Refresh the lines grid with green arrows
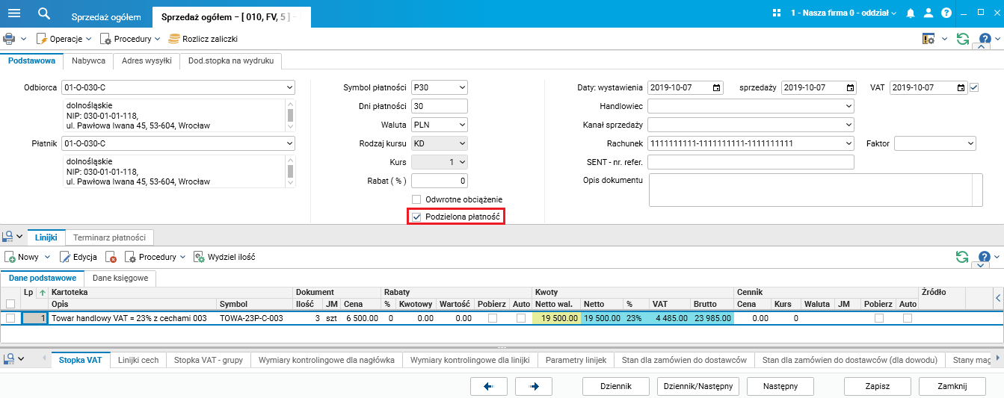1004x398 pixels. (963, 257)
